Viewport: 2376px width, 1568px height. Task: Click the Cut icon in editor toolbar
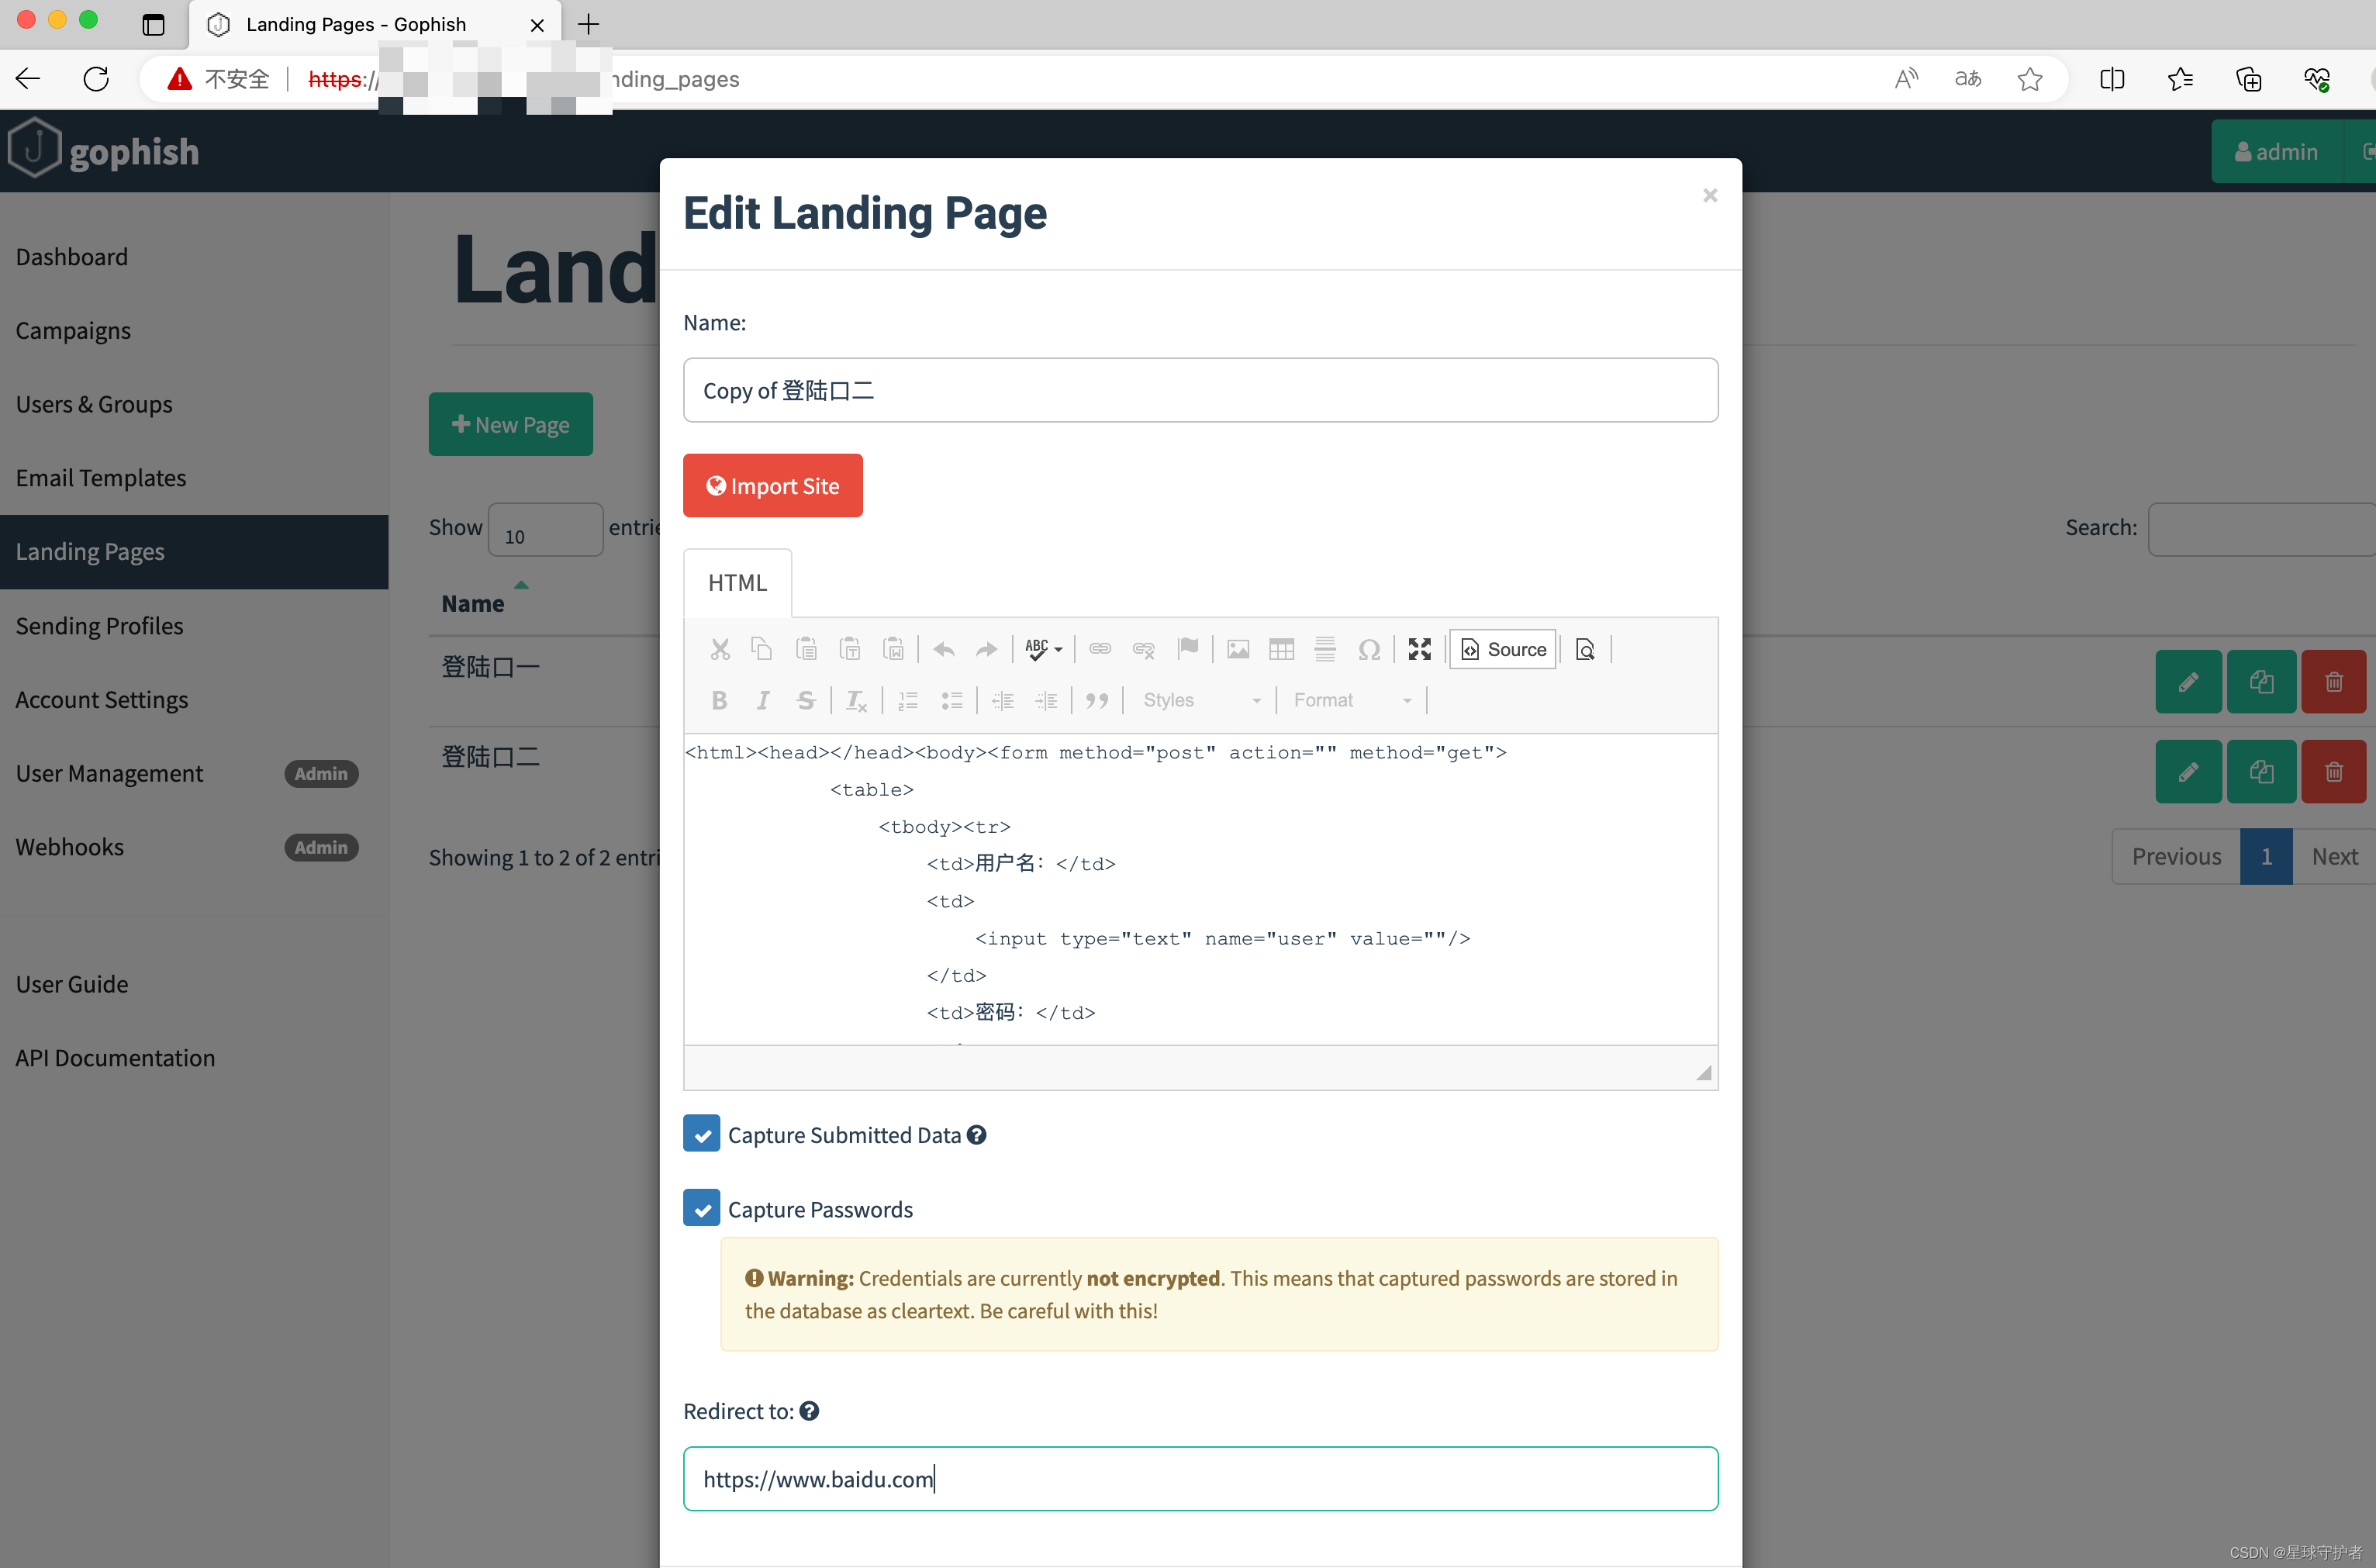tap(719, 650)
